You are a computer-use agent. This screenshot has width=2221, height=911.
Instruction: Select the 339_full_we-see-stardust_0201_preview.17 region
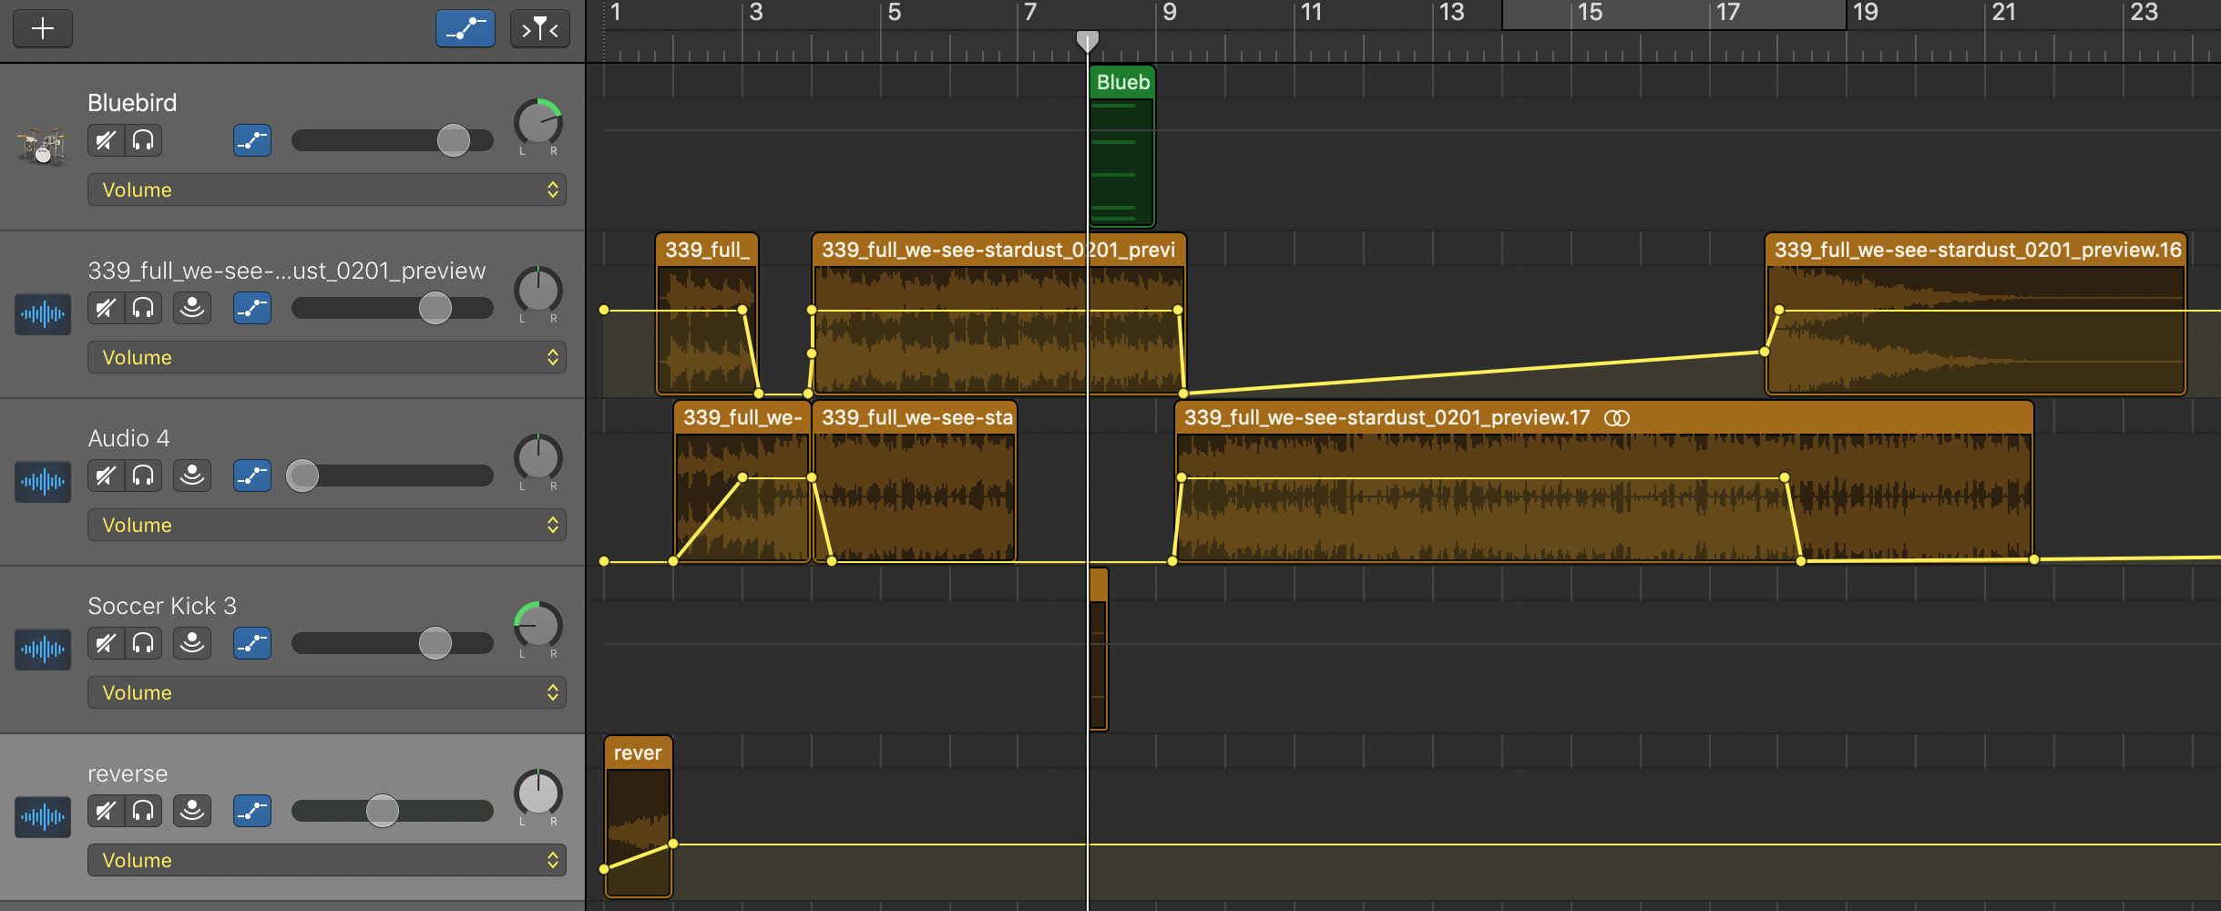click(1604, 481)
